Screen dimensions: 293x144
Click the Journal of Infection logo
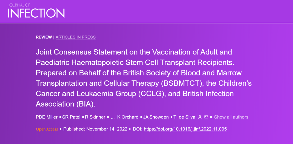[36, 11]
